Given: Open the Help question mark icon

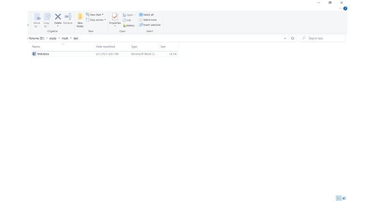Looking at the screenshot, I should coord(345,8).
